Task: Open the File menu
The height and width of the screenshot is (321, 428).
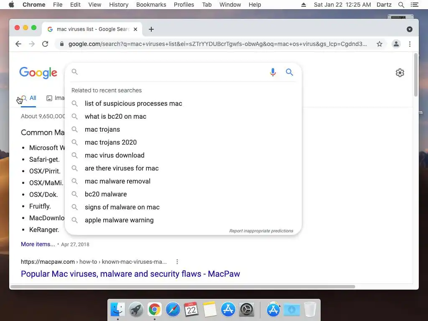Action: click(58, 5)
